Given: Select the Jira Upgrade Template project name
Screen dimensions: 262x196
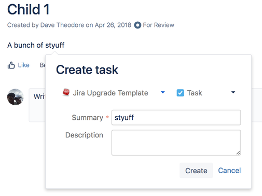Looking at the screenshot, I should click(x=111, y=93).
